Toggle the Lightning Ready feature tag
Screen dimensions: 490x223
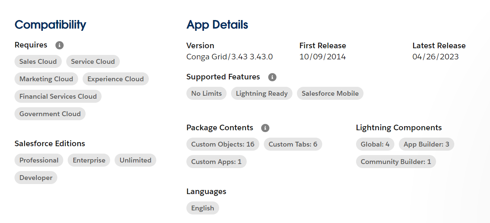tap(262, 93)
